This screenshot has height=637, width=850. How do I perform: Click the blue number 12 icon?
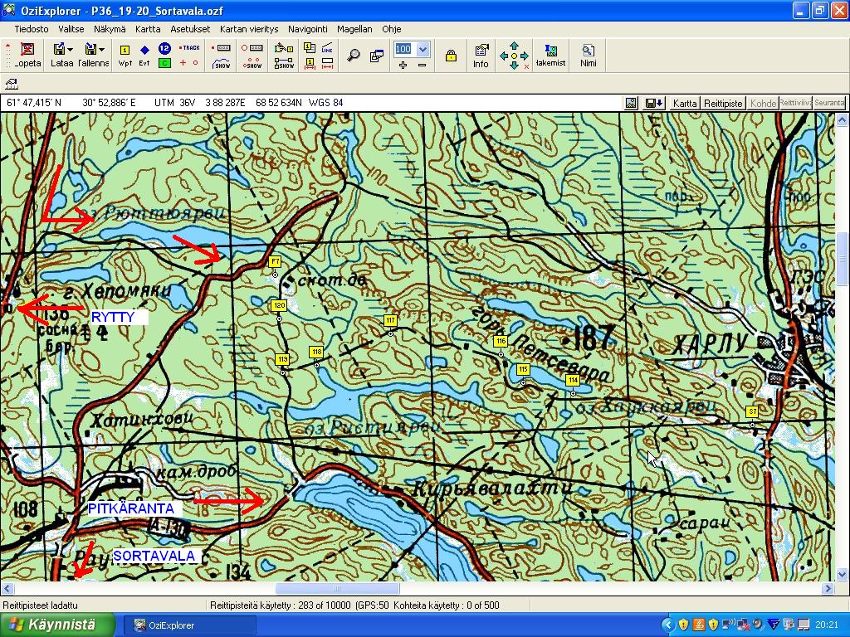[164, 49]
